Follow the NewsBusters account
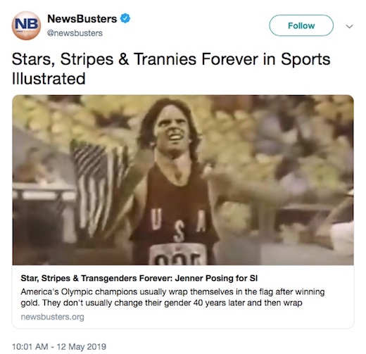 point(301,25)
